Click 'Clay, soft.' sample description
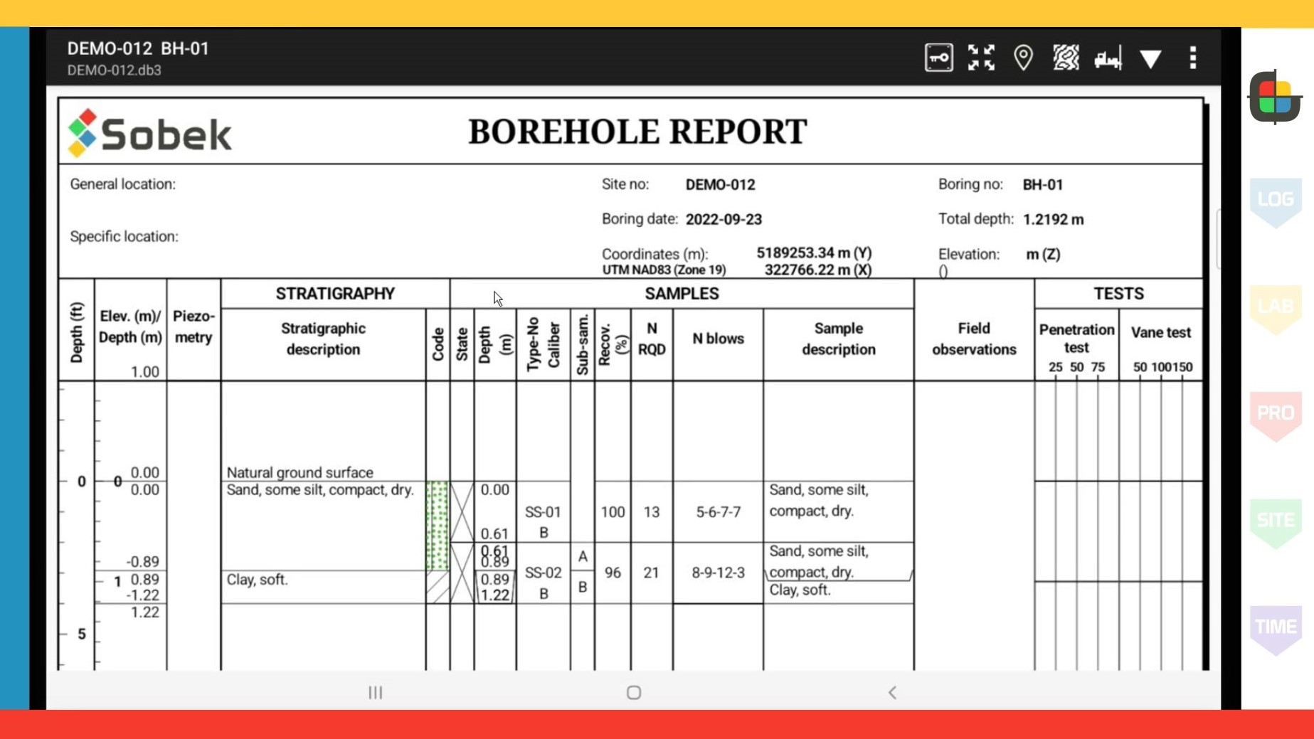 point(800,590)
